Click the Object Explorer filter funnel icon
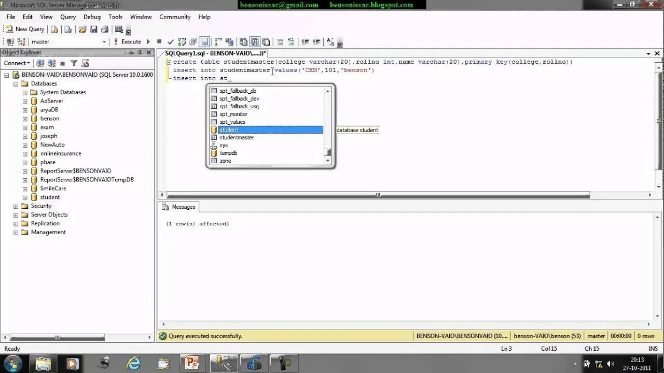The height and width of the screenshot is (373, 664). tap(74, 63)
